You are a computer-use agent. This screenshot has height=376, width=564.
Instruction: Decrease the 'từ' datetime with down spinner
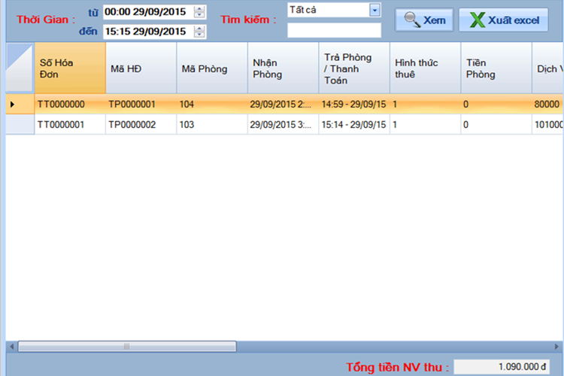pos(199,15)
